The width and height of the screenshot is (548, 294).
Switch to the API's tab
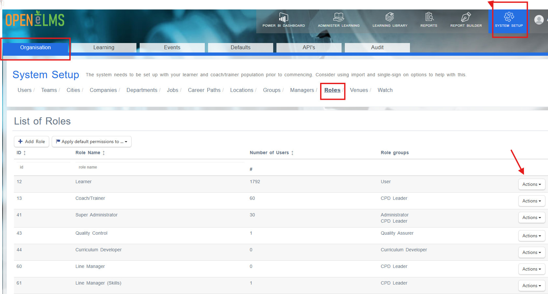pyautogui.click(x=309, y=48)
